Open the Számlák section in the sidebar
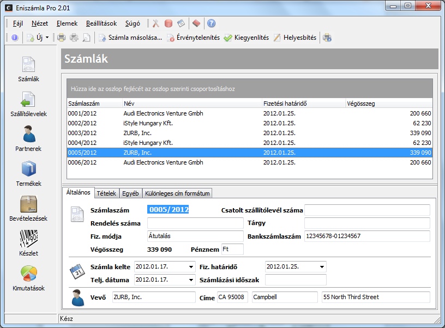This screenshot has height=328, width=445. pyautogui.click(x=28, y=69)
